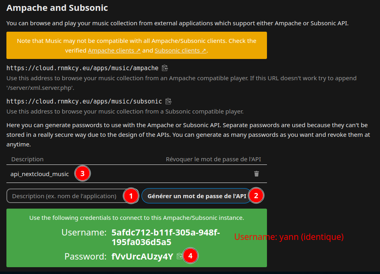Delete the api_nextcloud_music password via trash icon
The height and width of the screenshot is (274, 380).
click(x=257, y=174)
